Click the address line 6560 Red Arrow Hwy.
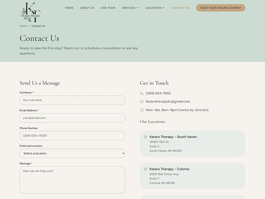The height and width of the screenshot is (199, 265). point(164,174)
